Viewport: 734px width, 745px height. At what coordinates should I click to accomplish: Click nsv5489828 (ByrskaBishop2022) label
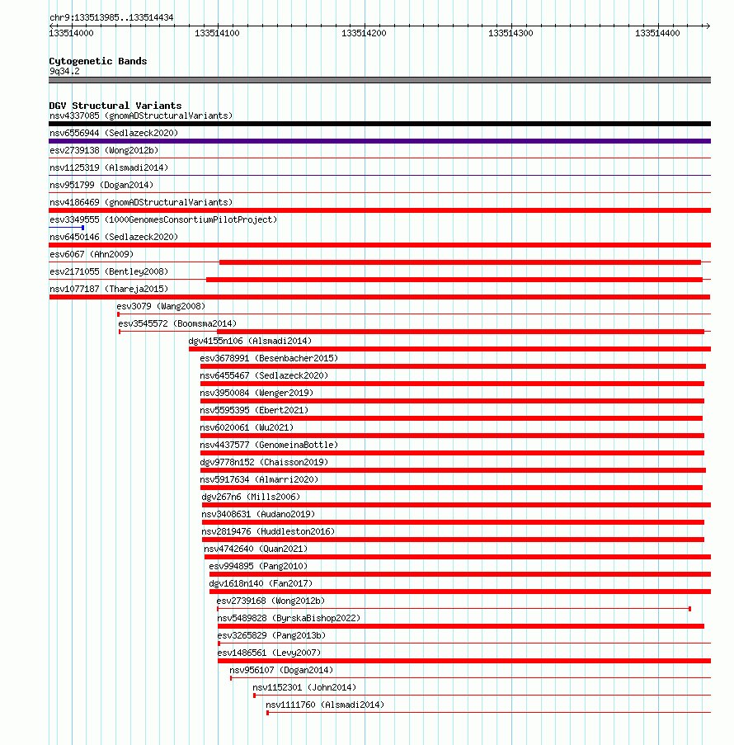(289, 619)
